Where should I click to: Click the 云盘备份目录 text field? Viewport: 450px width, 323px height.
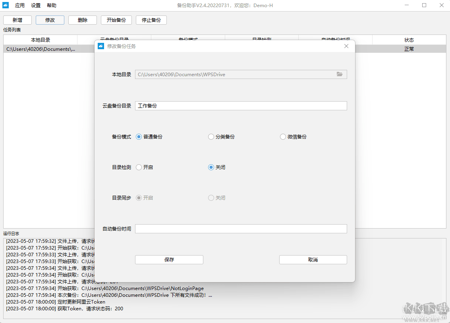click(x=241, y=106)
